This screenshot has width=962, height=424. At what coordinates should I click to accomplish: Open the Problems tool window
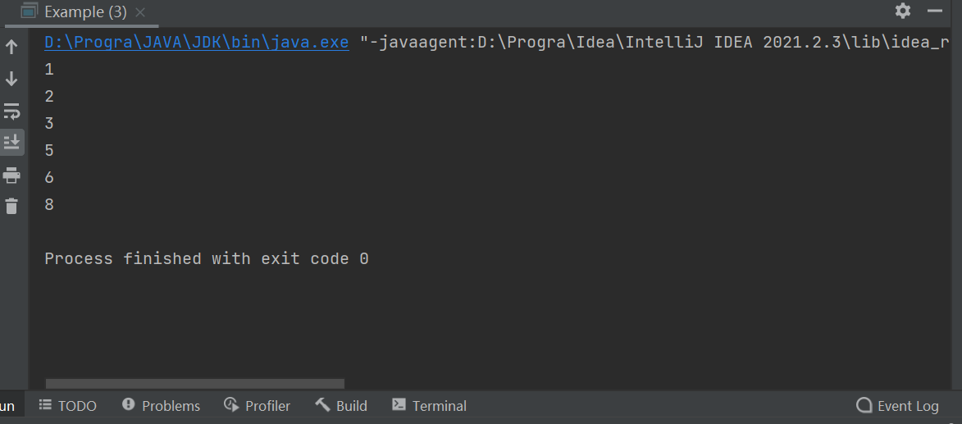(161, 406)
